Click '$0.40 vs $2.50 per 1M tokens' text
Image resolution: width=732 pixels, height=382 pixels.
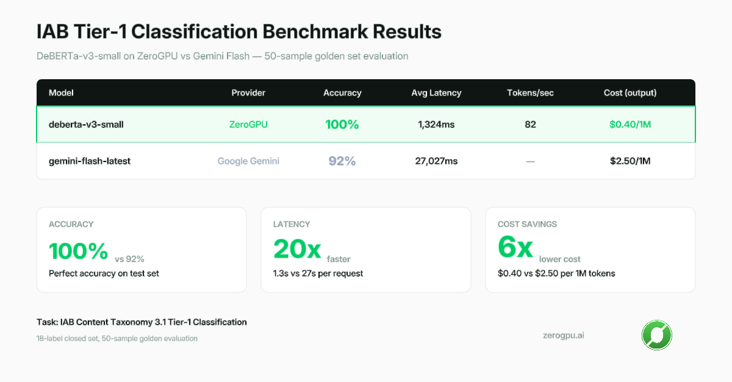556,274
